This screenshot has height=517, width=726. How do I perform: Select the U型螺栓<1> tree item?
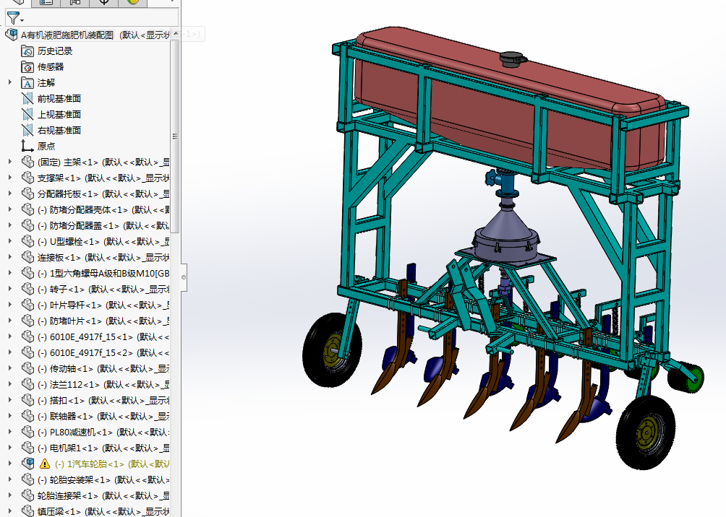point(103,241)
